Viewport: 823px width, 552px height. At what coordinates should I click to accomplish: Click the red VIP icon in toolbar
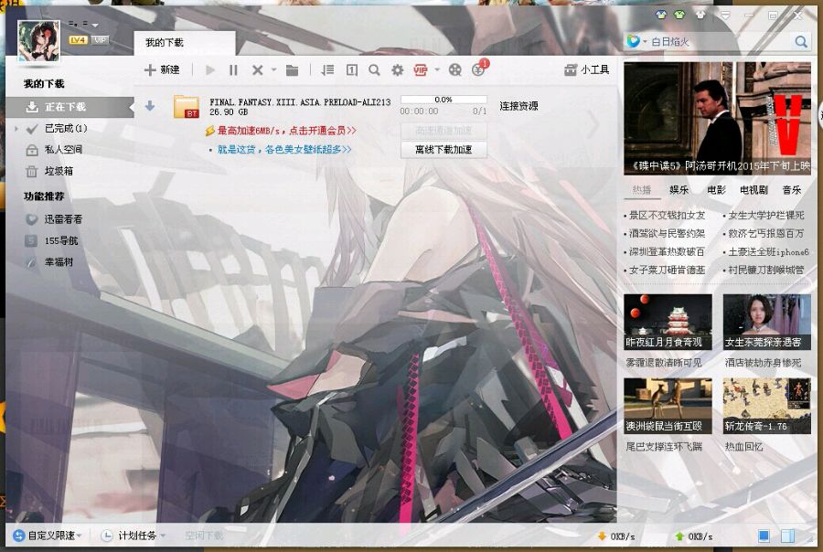421,69
